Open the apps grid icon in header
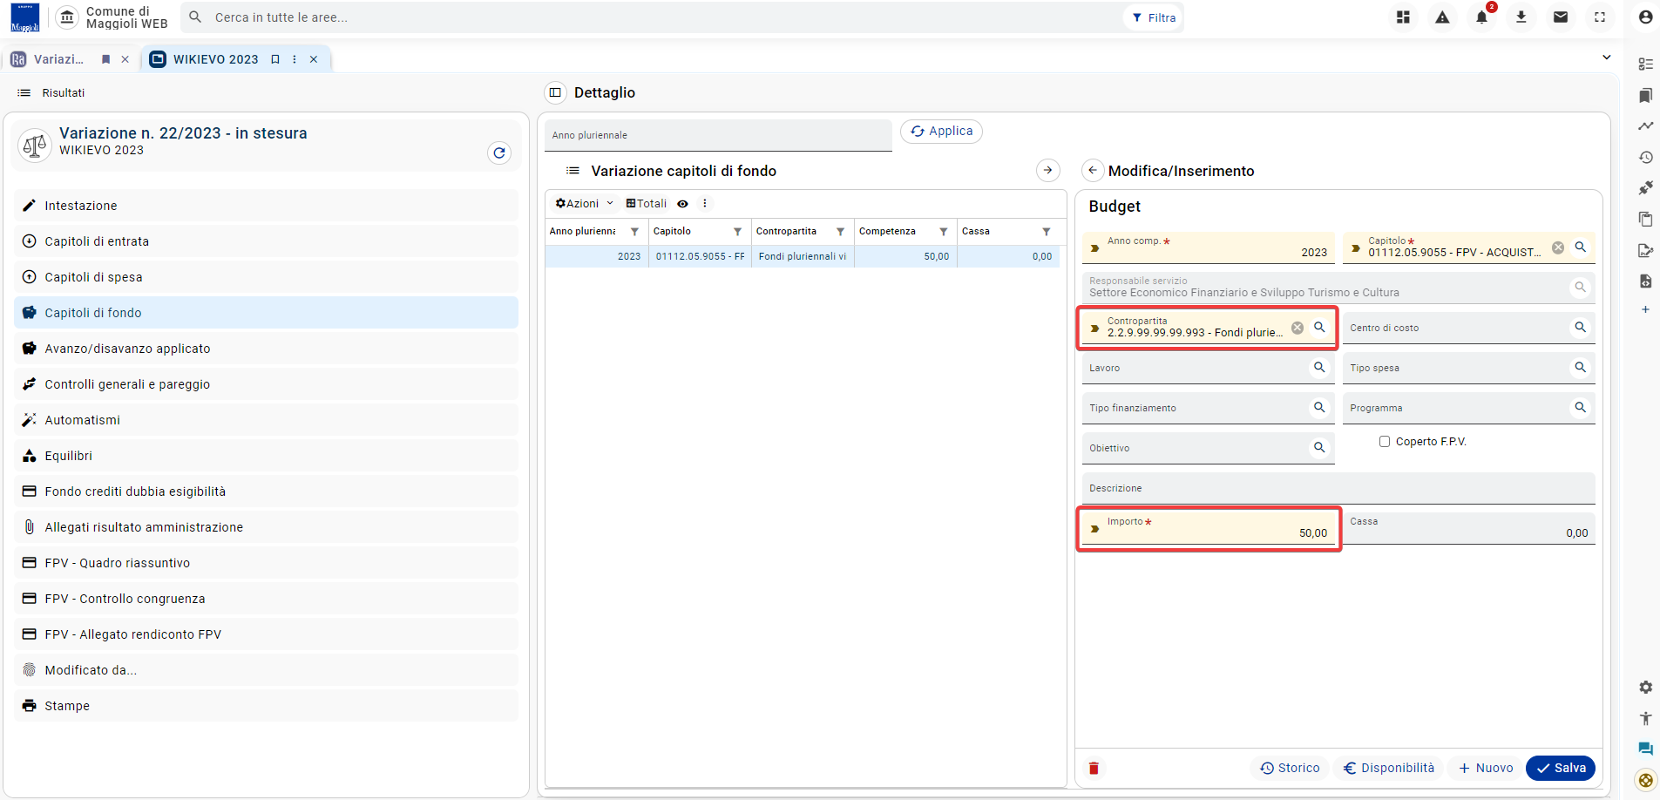The height and width of the screenshot is (800, 1660). (1403, 17)
